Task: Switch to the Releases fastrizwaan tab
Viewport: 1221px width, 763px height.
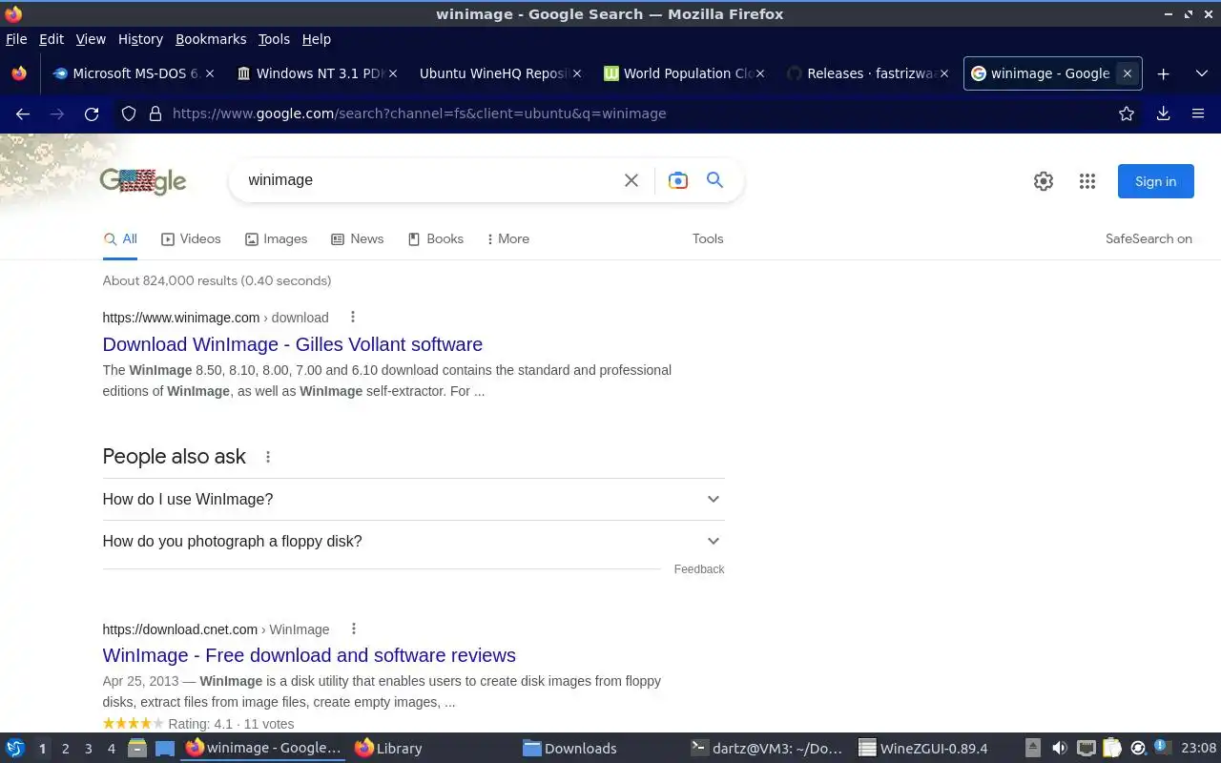Action: 866,73
